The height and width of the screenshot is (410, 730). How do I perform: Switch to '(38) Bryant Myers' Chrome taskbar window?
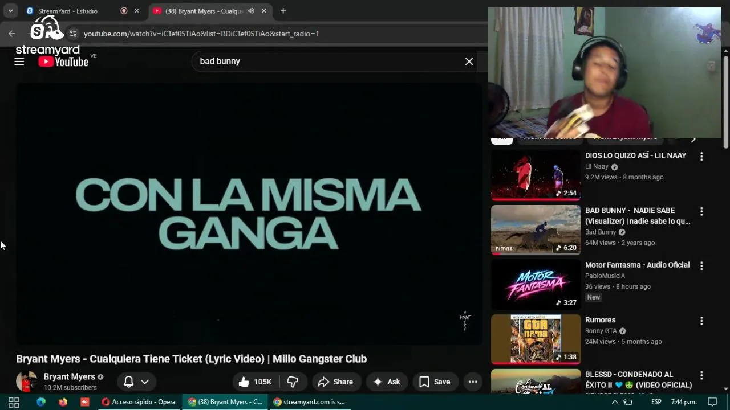coord(226,402)
